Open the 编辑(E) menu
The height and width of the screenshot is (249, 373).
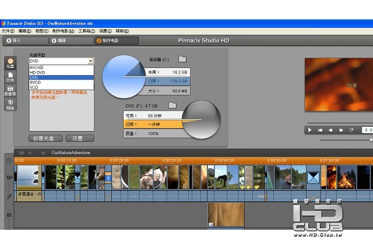click(x=24, y=31)
